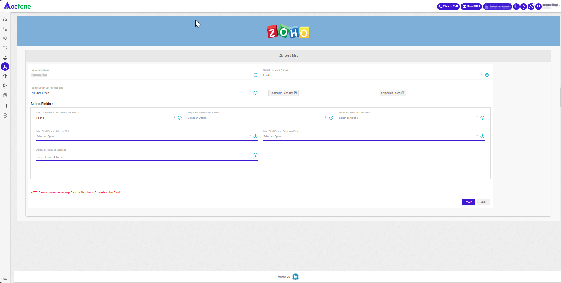
Task: Show help for Zoho Vertical field
Action: click(x=487, y=75)
